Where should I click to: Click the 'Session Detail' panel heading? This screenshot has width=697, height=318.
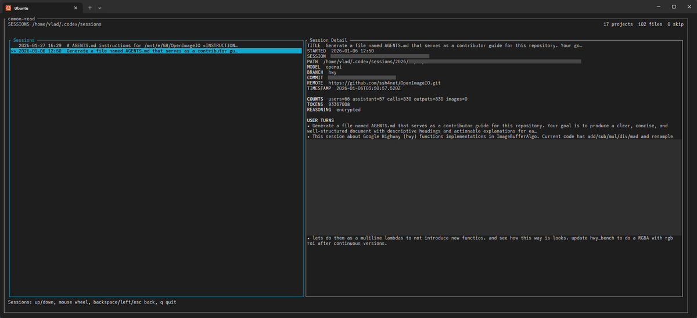(328, 40)
